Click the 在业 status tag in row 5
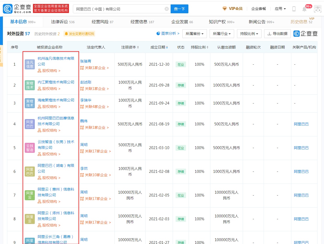Image resolution: width=324 pixels, height=244 pixels. pyautogui.click(x=181, y=148)
